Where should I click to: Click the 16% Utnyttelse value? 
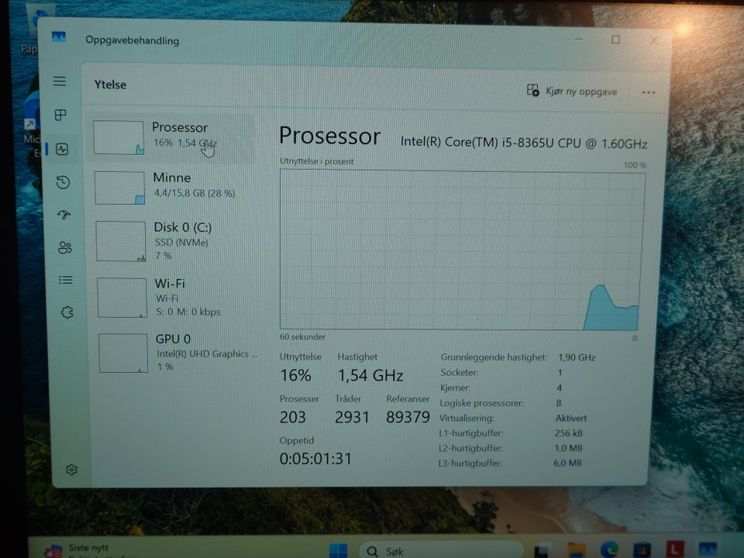coord(295,375)
